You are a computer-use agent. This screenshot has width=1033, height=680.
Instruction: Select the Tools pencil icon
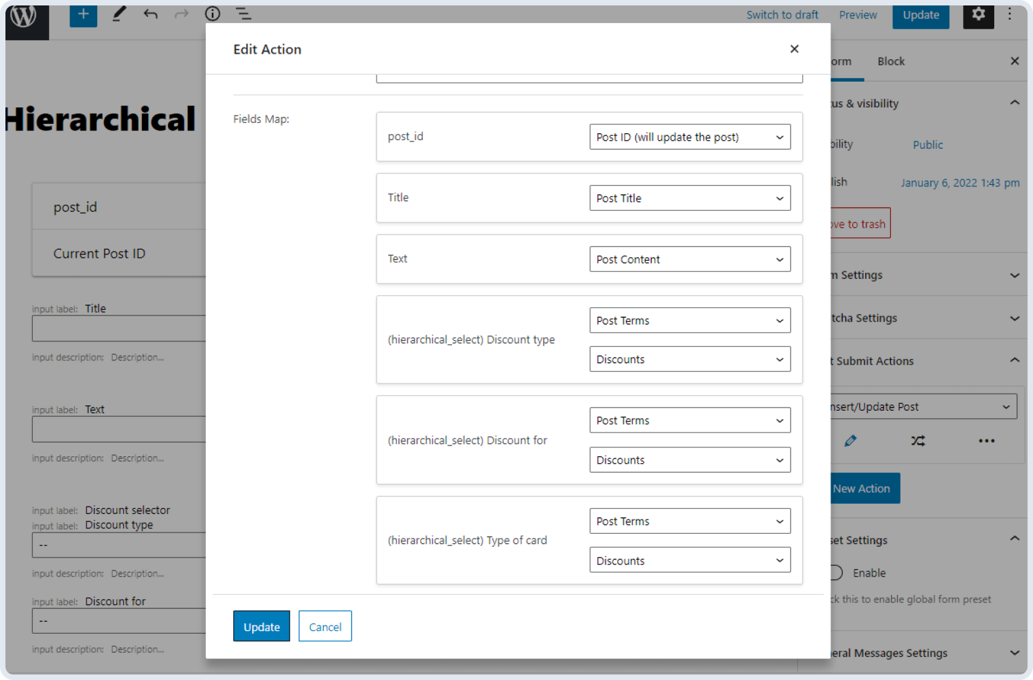pos(119,14)
